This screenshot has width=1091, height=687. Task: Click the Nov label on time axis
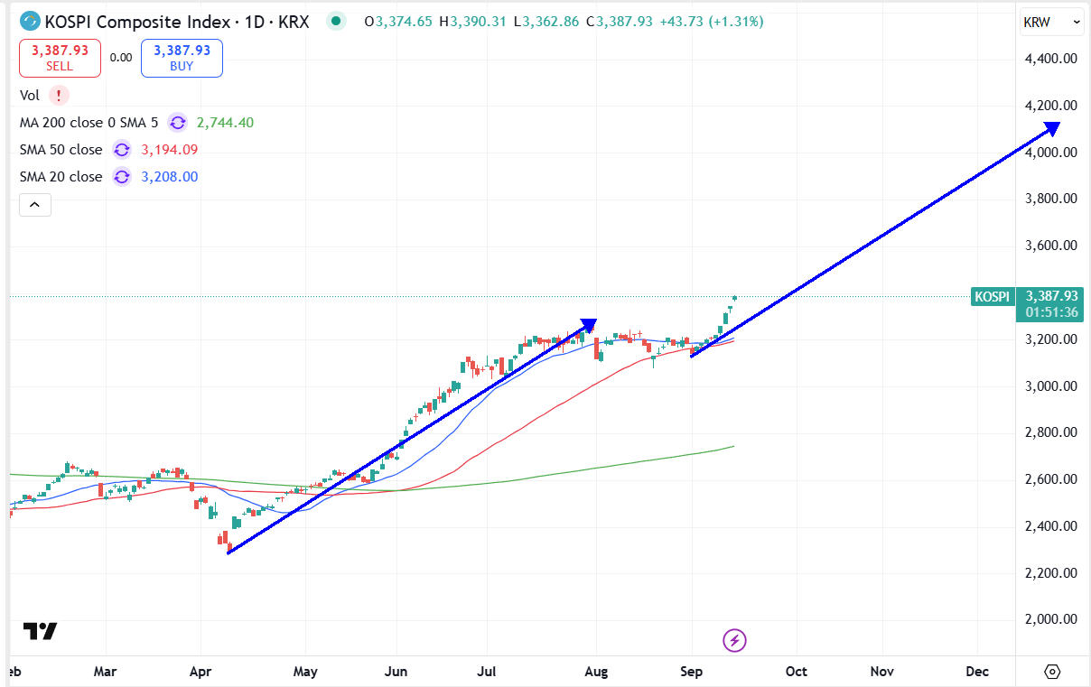[x=882, y=672]
